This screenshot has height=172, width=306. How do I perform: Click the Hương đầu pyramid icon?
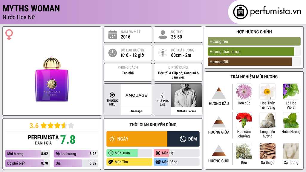[219, 93]
